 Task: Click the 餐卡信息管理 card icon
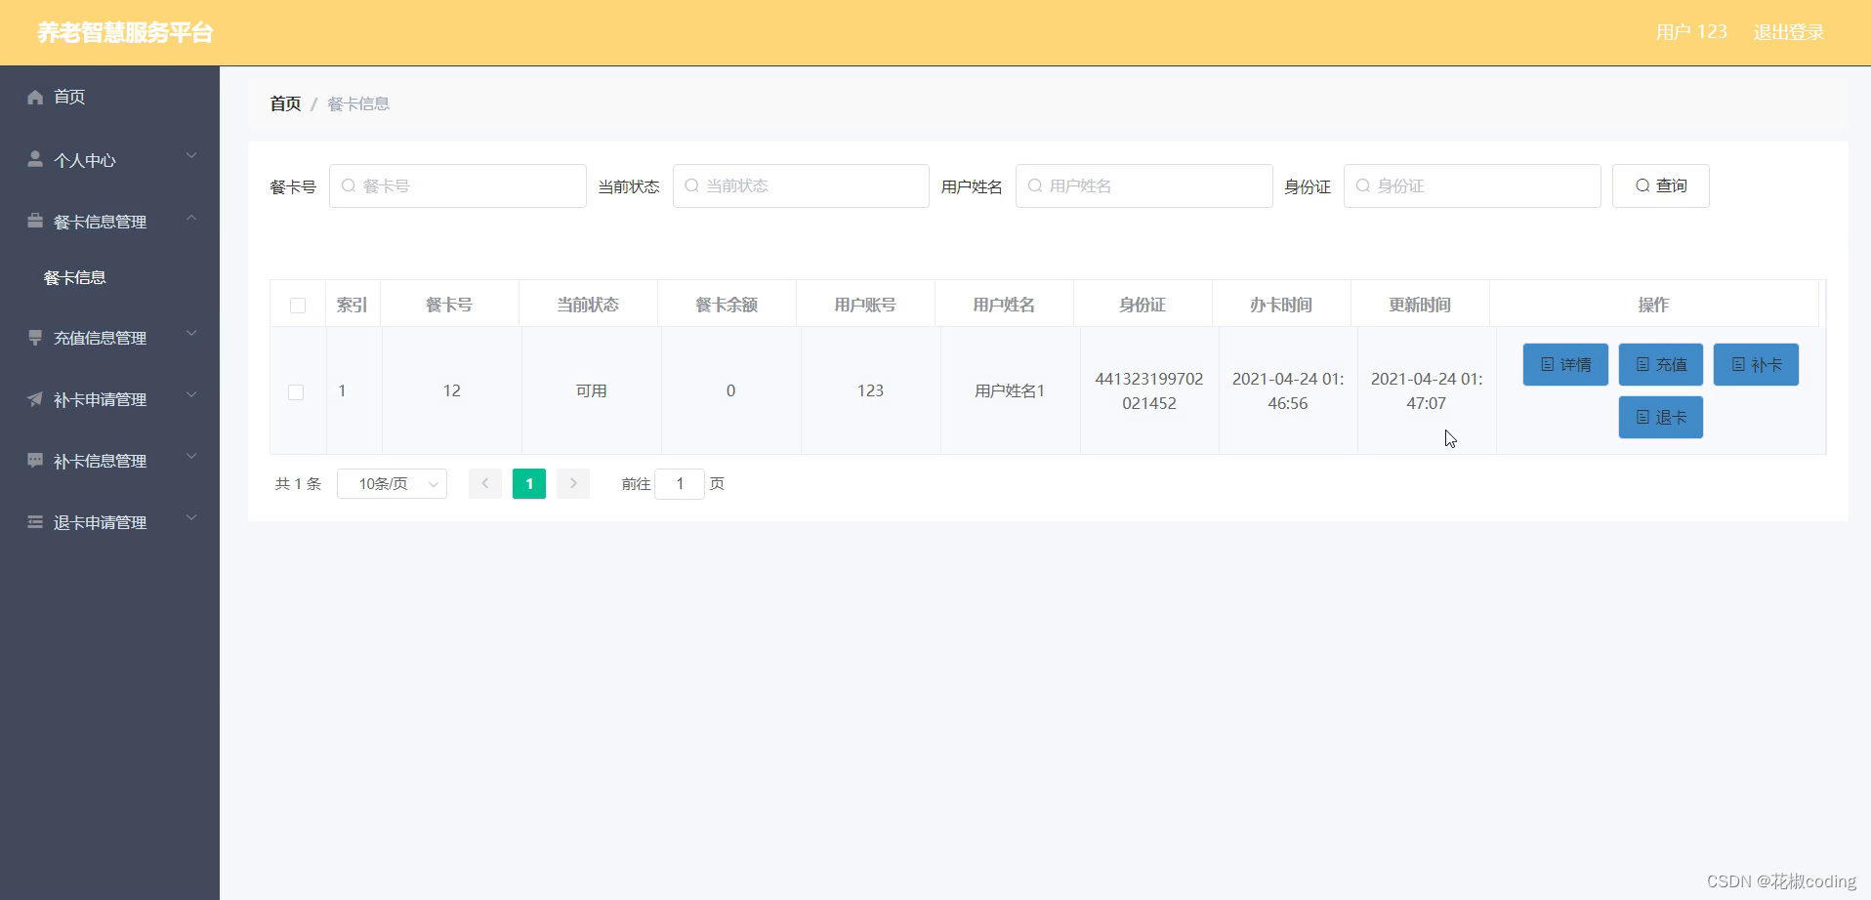tap(35, 221)
